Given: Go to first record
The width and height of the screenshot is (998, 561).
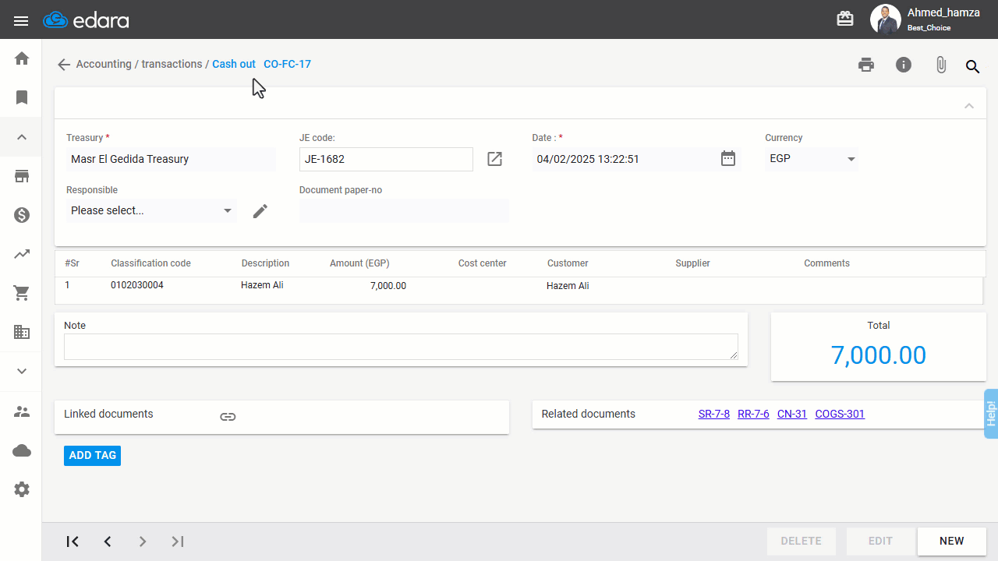Looking at the screenshot, I should tap(73, 542).
